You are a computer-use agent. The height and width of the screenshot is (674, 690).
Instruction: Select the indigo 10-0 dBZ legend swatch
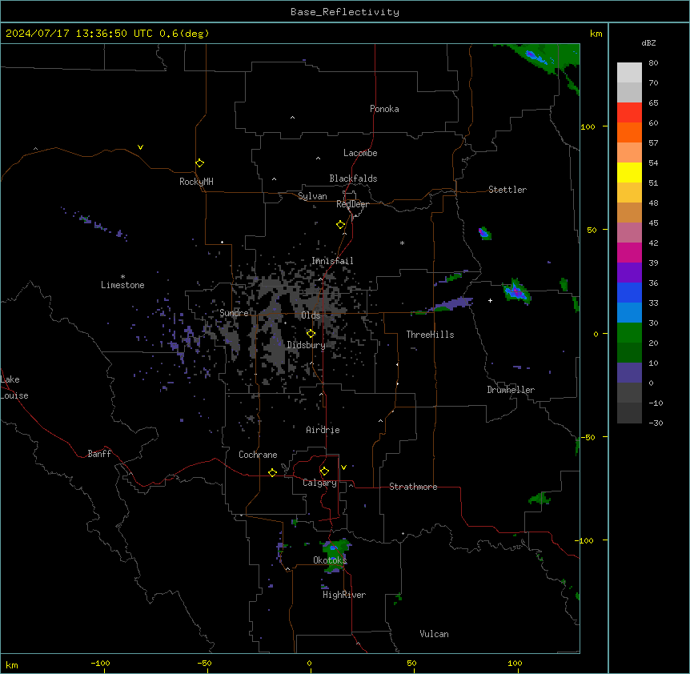pos(629,373)
